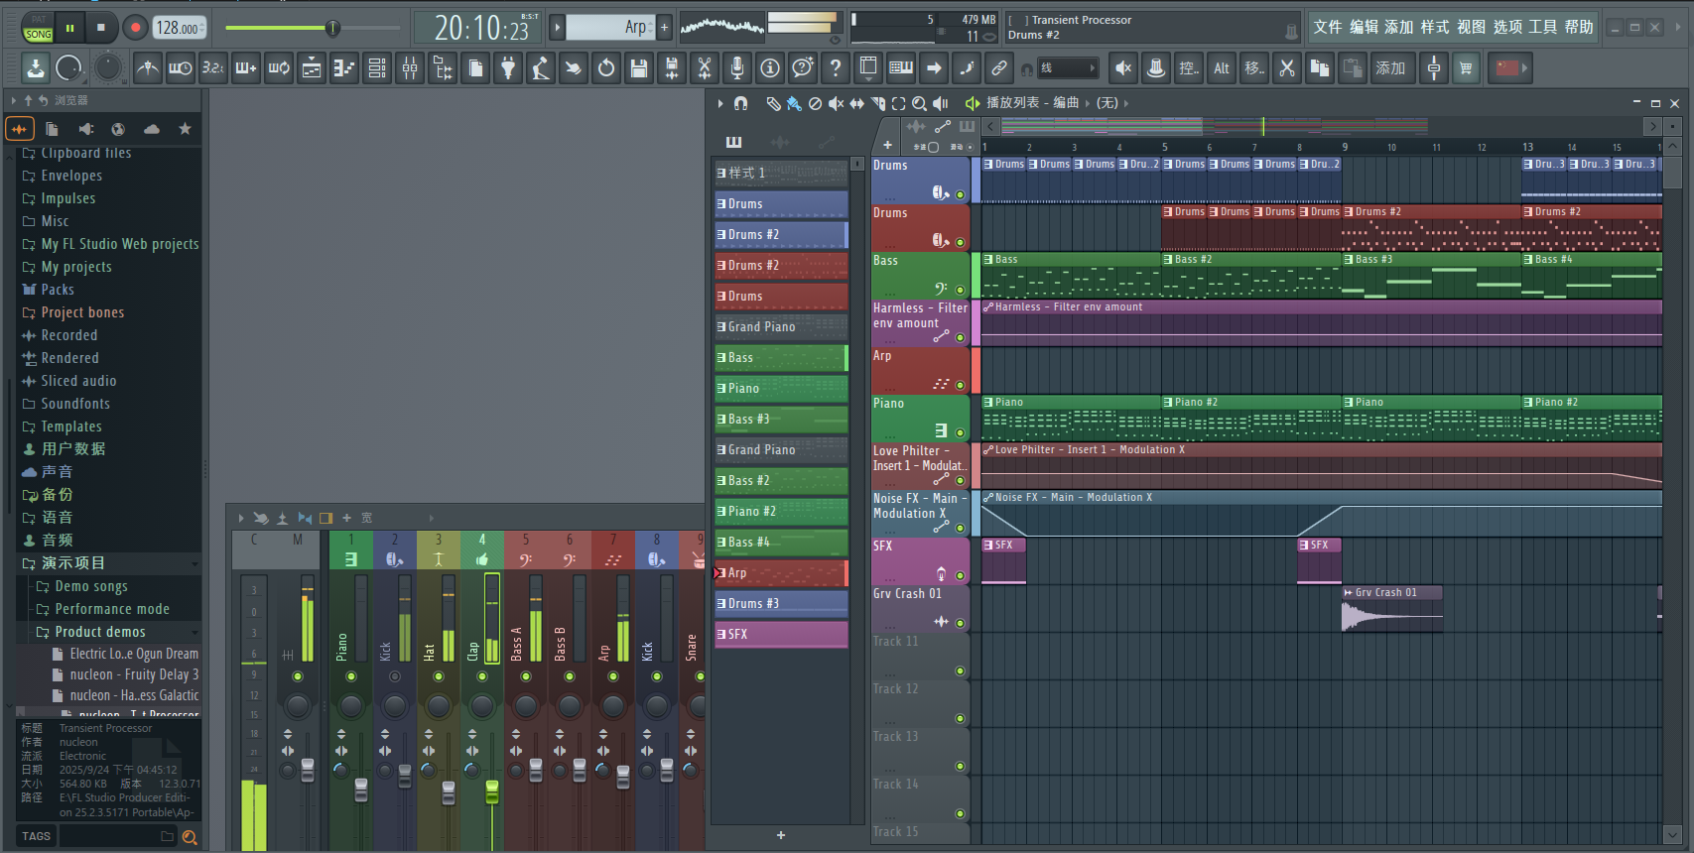The image size is (1694, 853).
Task: Open the 文件 menu
Action: [x=1328, y=27]
